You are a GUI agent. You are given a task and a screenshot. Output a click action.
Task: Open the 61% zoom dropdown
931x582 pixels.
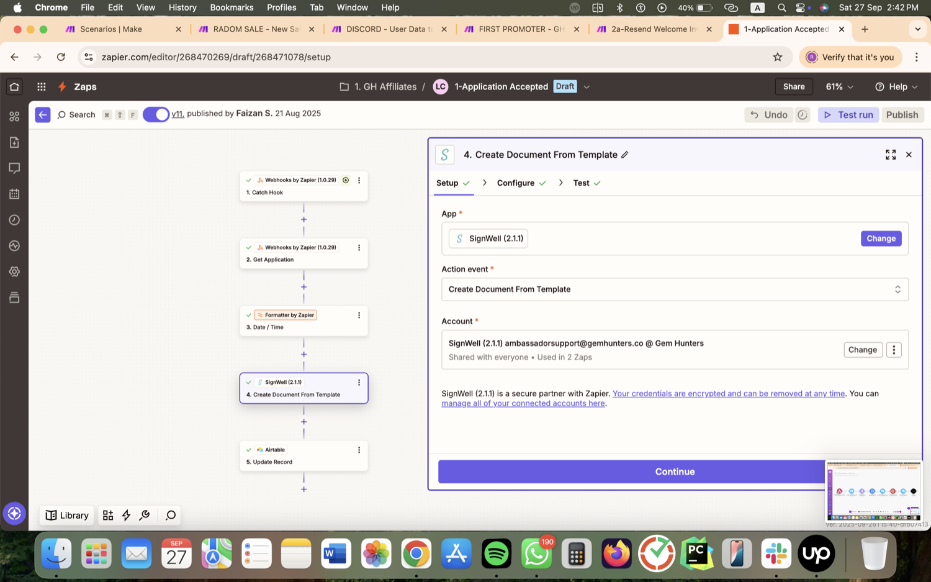click(x=840, y=87)
